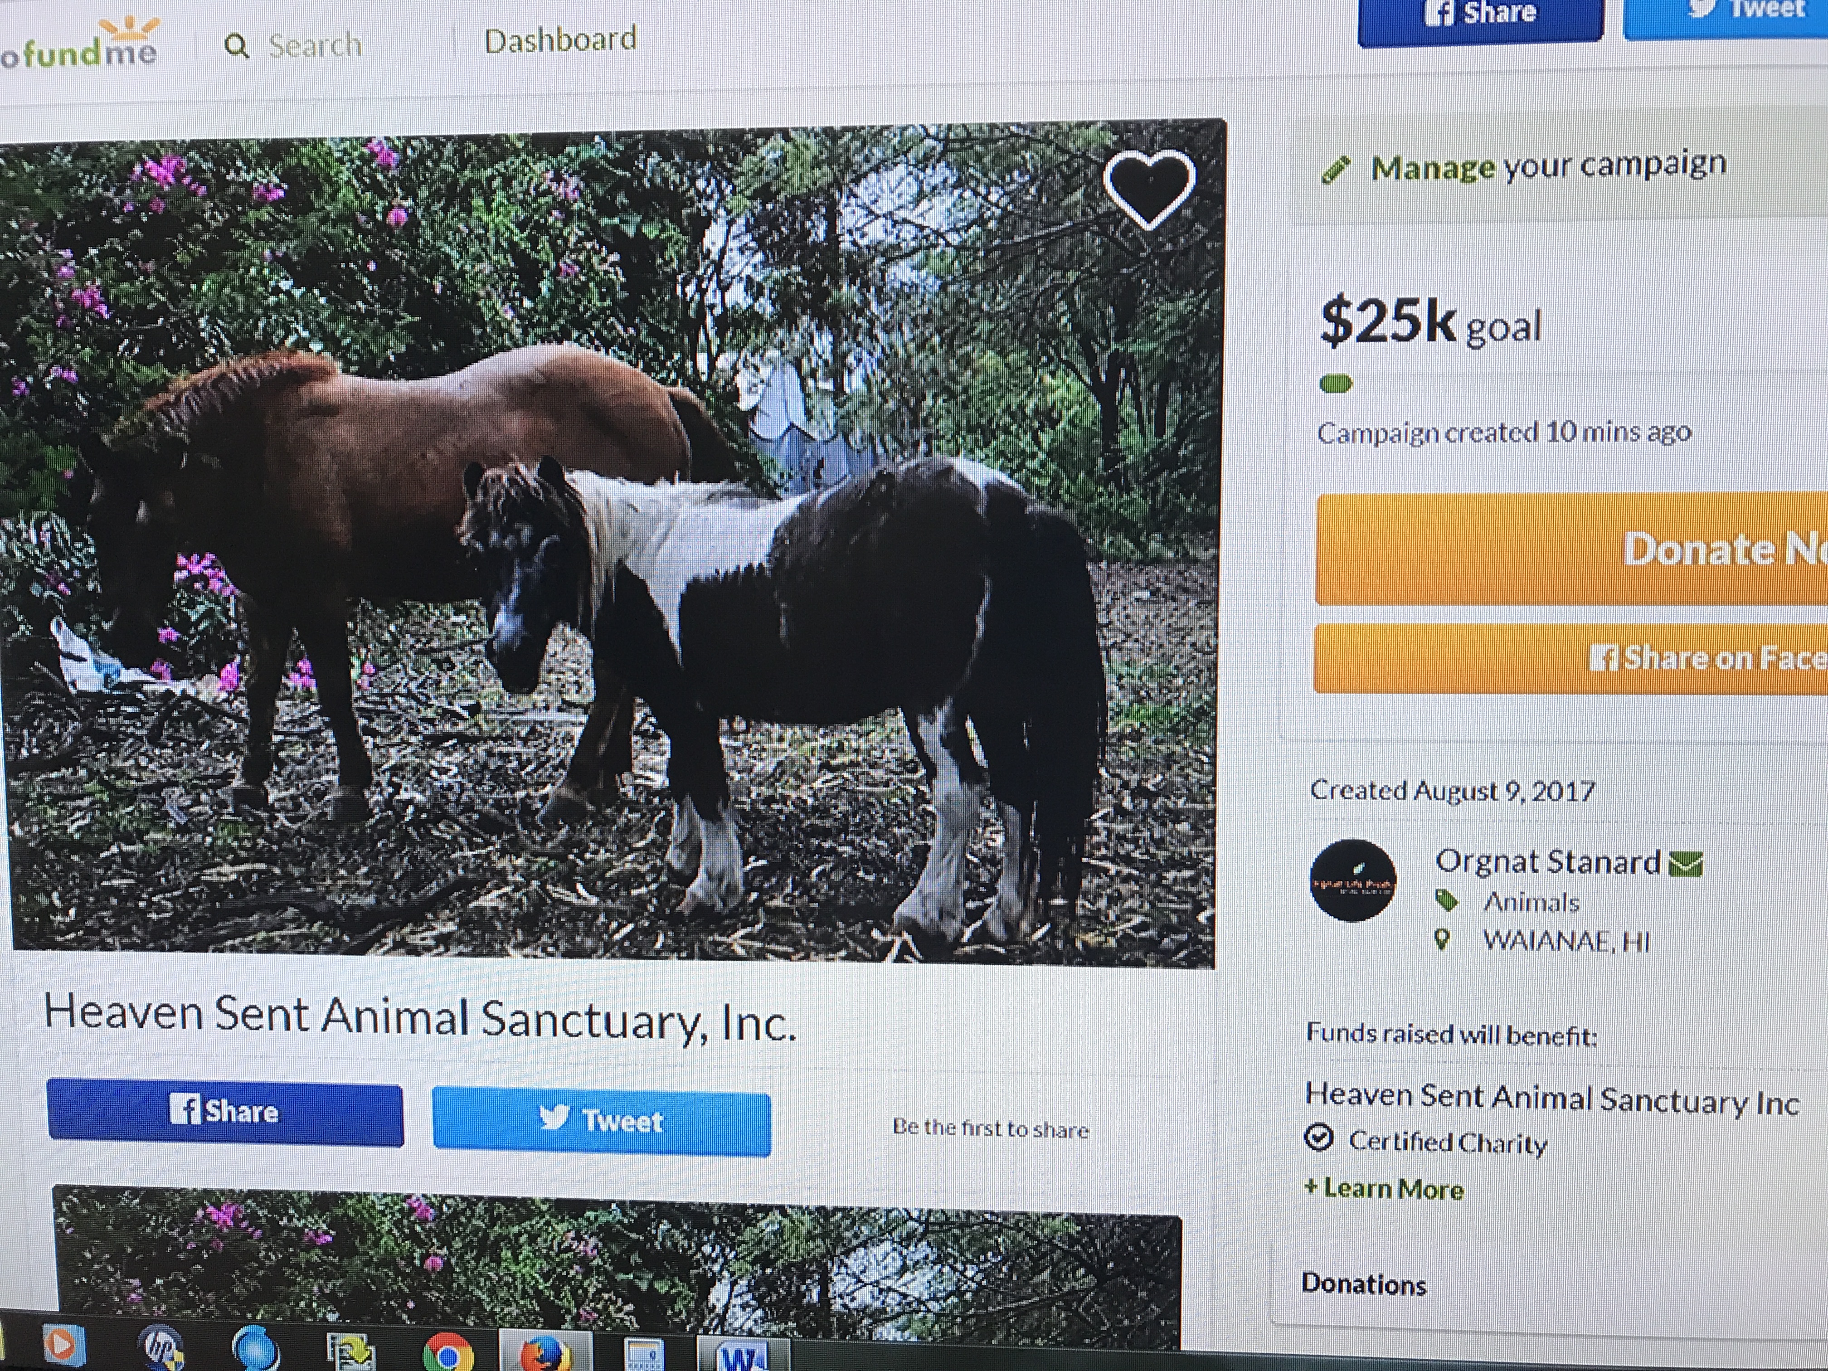Click the pencil Manage campaign icon
Image resolution: width=1828 pixels, height=1371 pixels.
(x=1335, y=170)
